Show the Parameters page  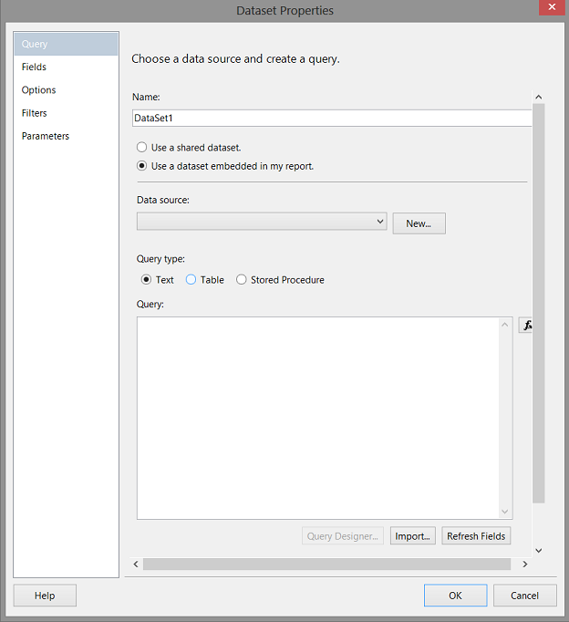[66, 136]
